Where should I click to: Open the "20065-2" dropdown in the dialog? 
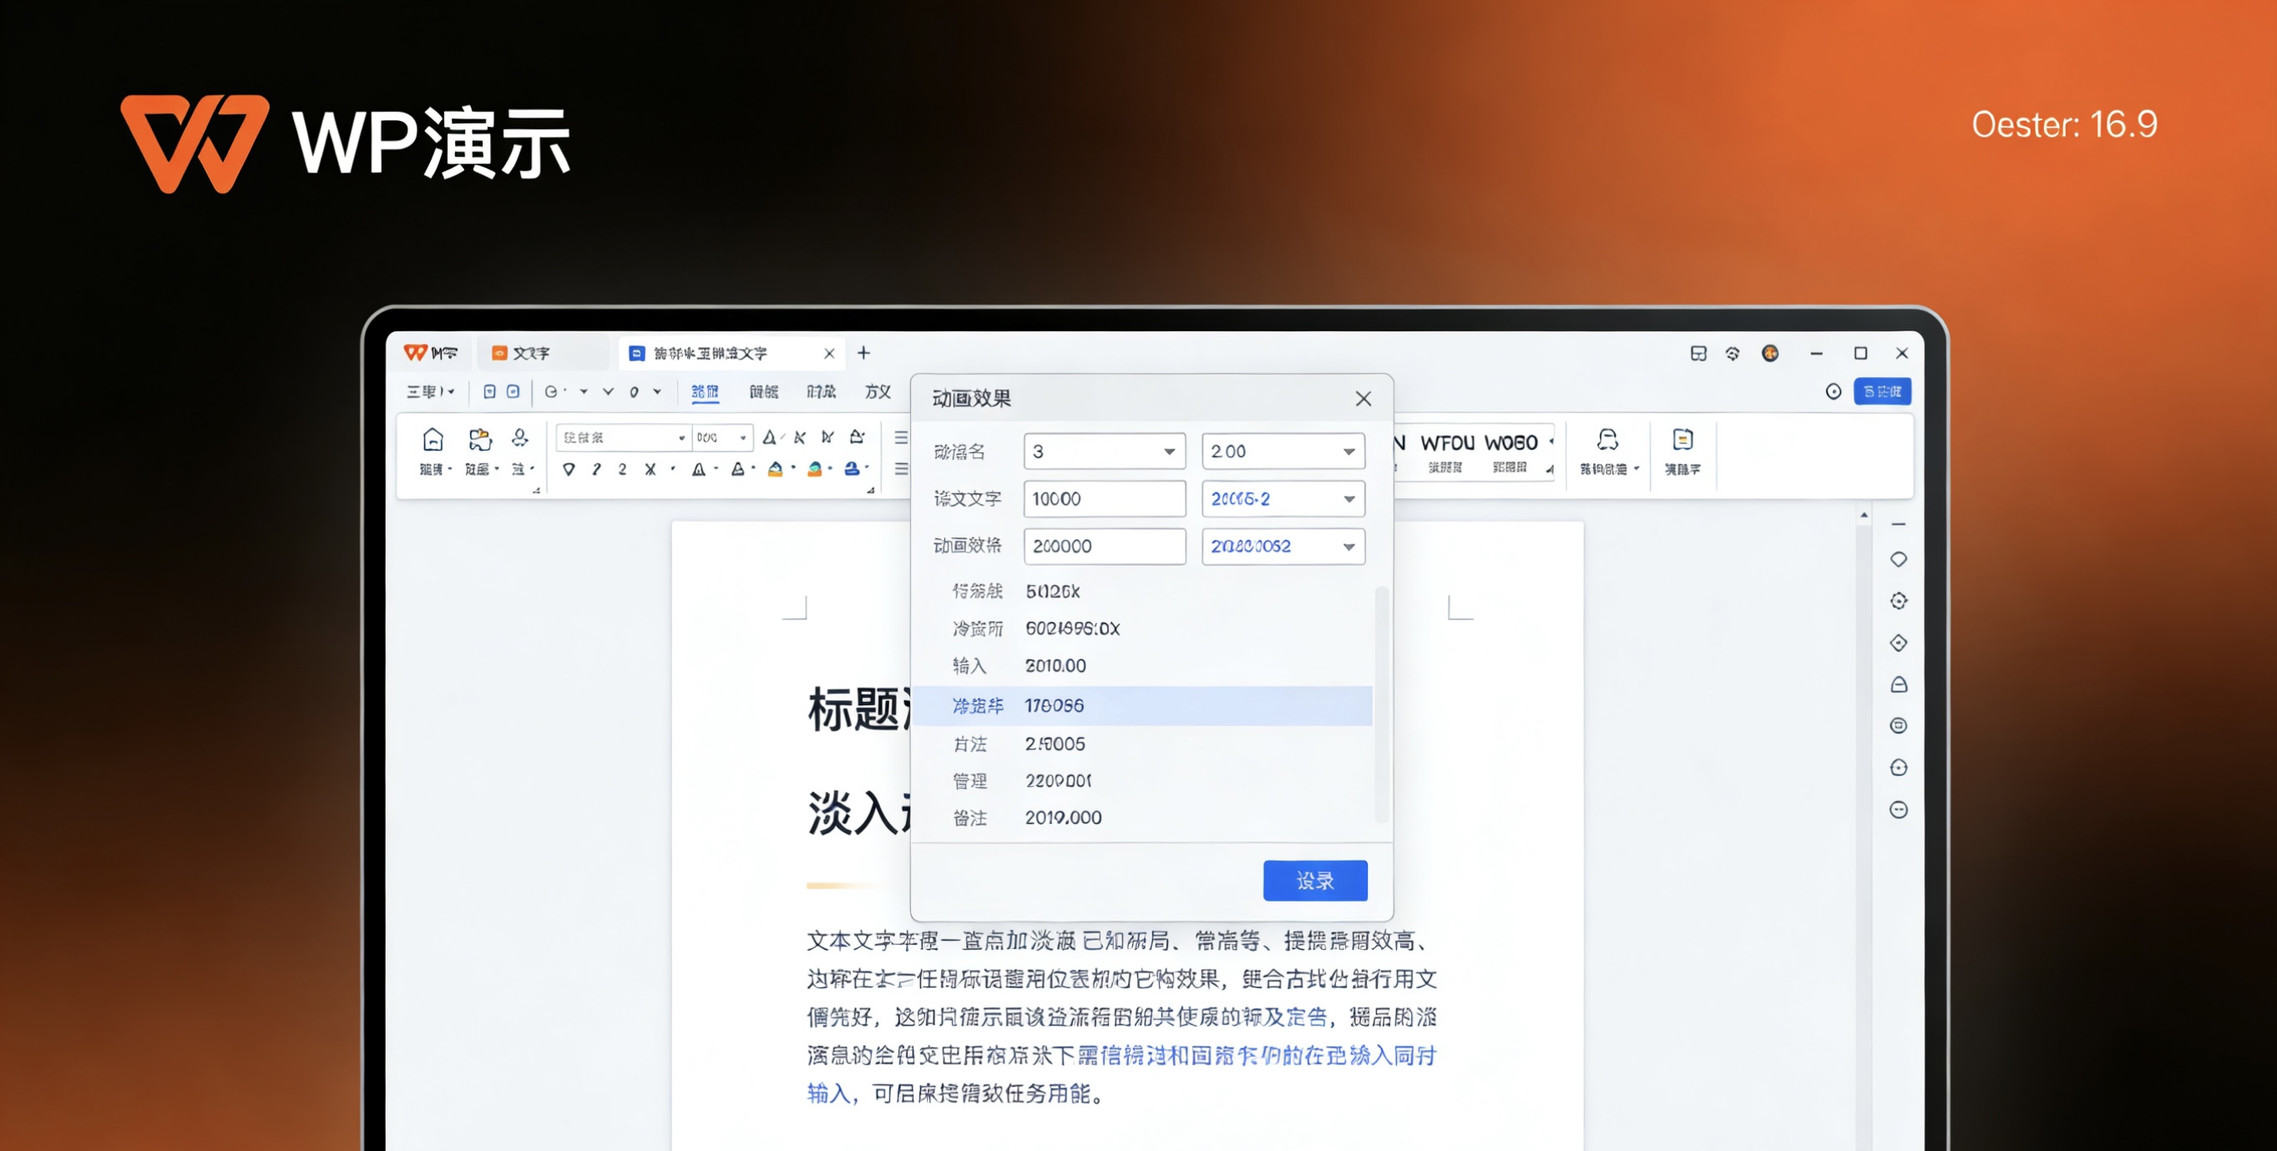(x=1283, y=498)
